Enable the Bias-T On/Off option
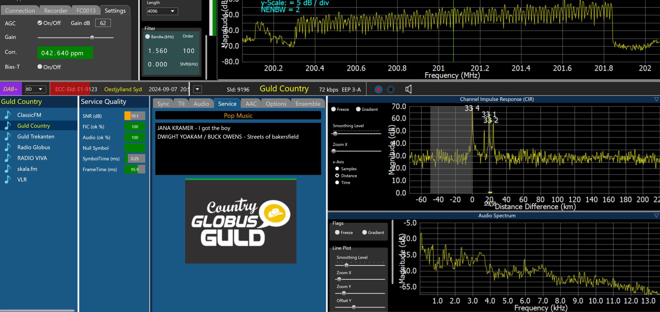This screenshot has width=660, height=312. pyautogui.click(x=40, y=67)
